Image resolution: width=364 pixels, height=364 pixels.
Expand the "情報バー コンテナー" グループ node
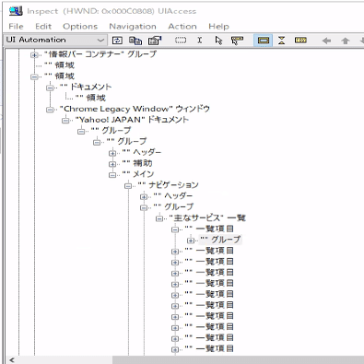click(x=34, y=55)
